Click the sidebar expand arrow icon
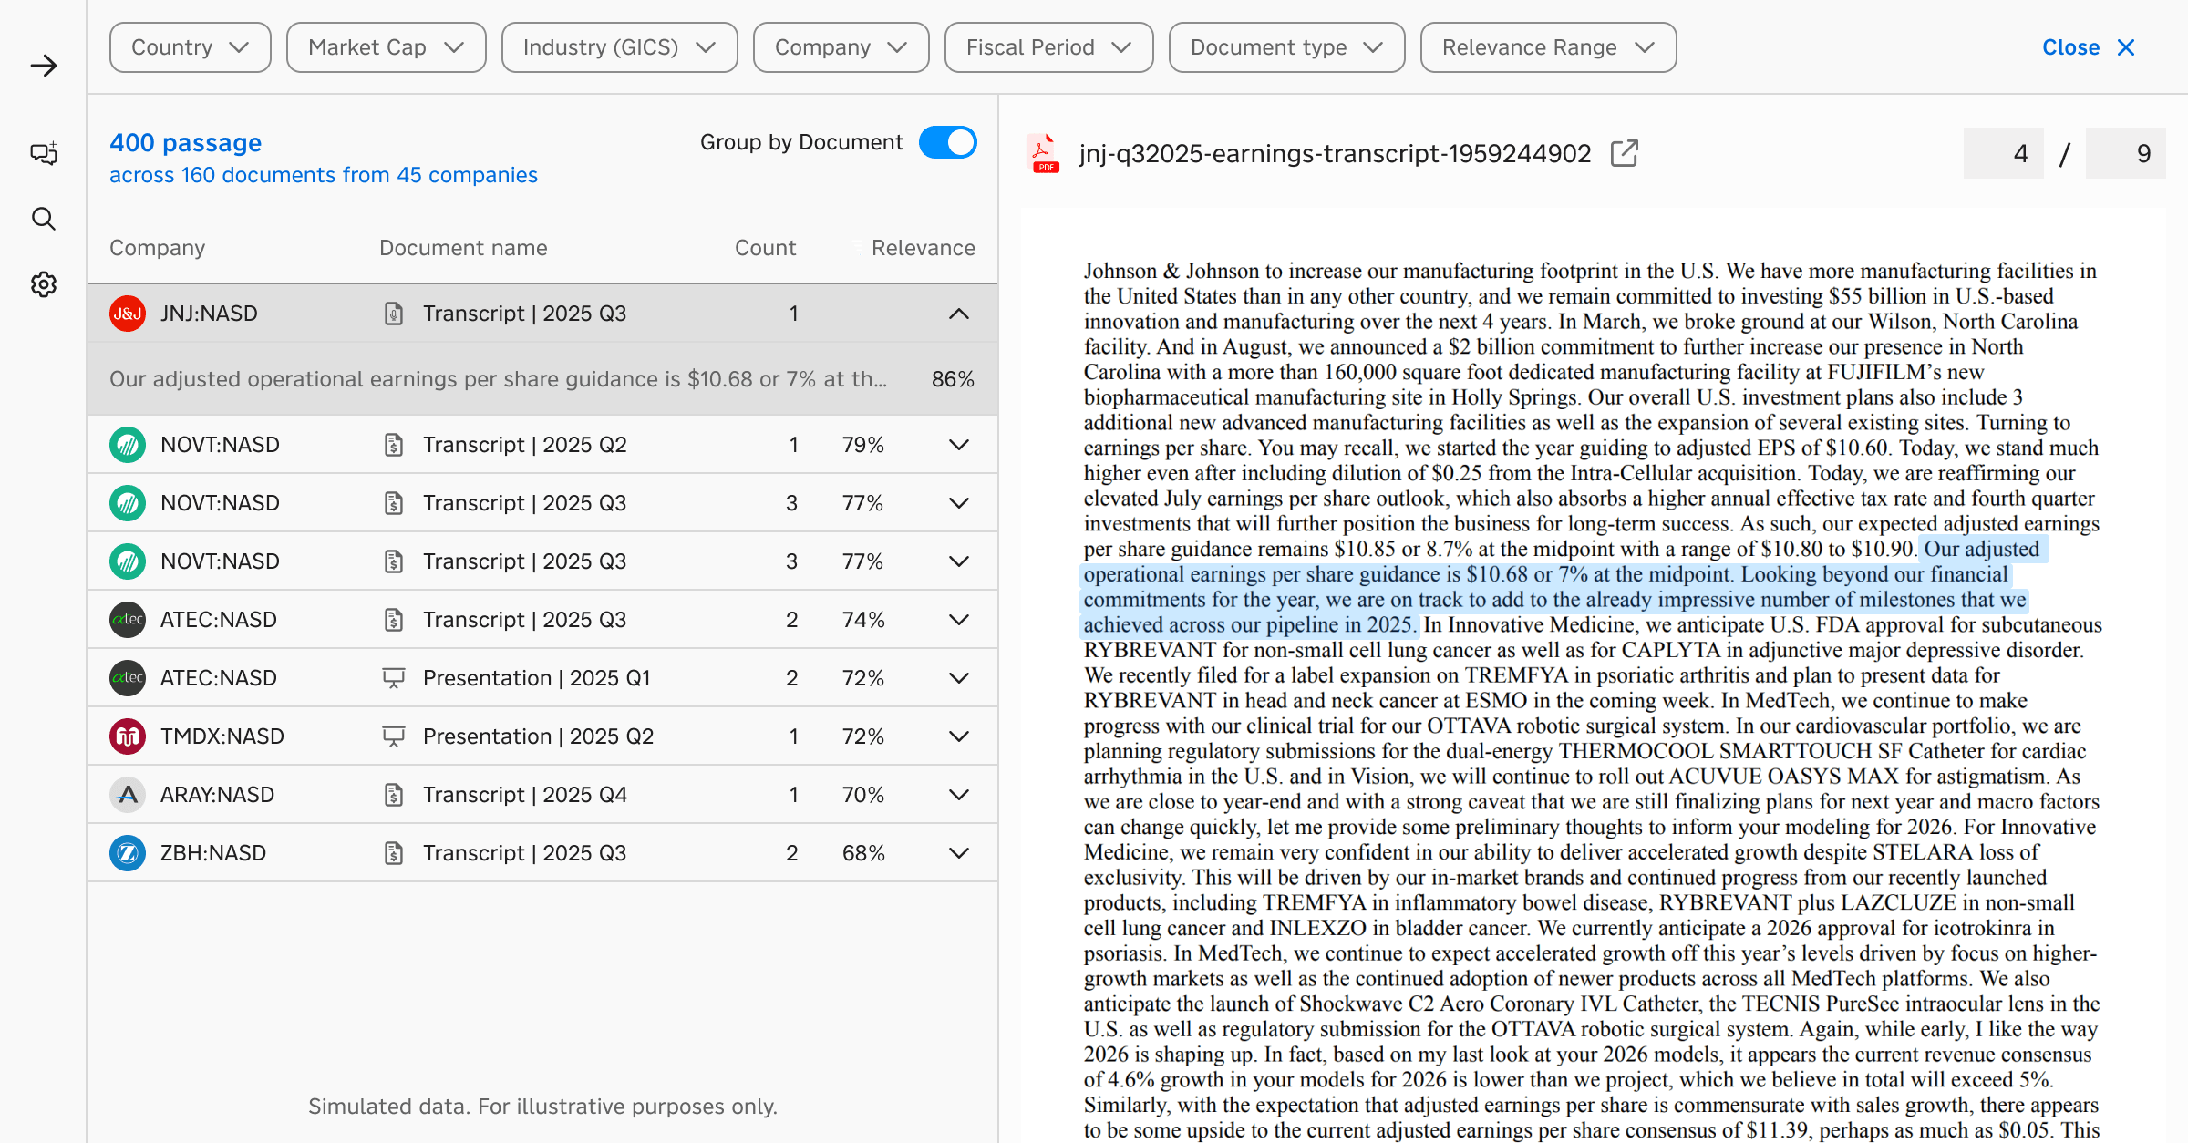2188x1143 pixels. [43, 66]
